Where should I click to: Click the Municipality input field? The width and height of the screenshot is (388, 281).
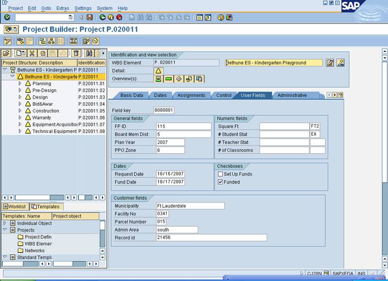190,206
